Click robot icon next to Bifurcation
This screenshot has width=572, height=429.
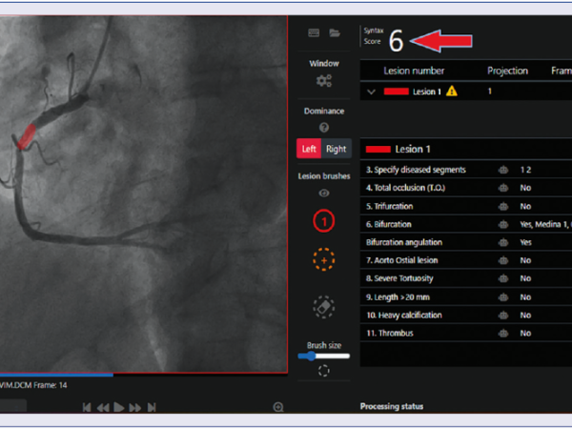click(x=502, y=224)
